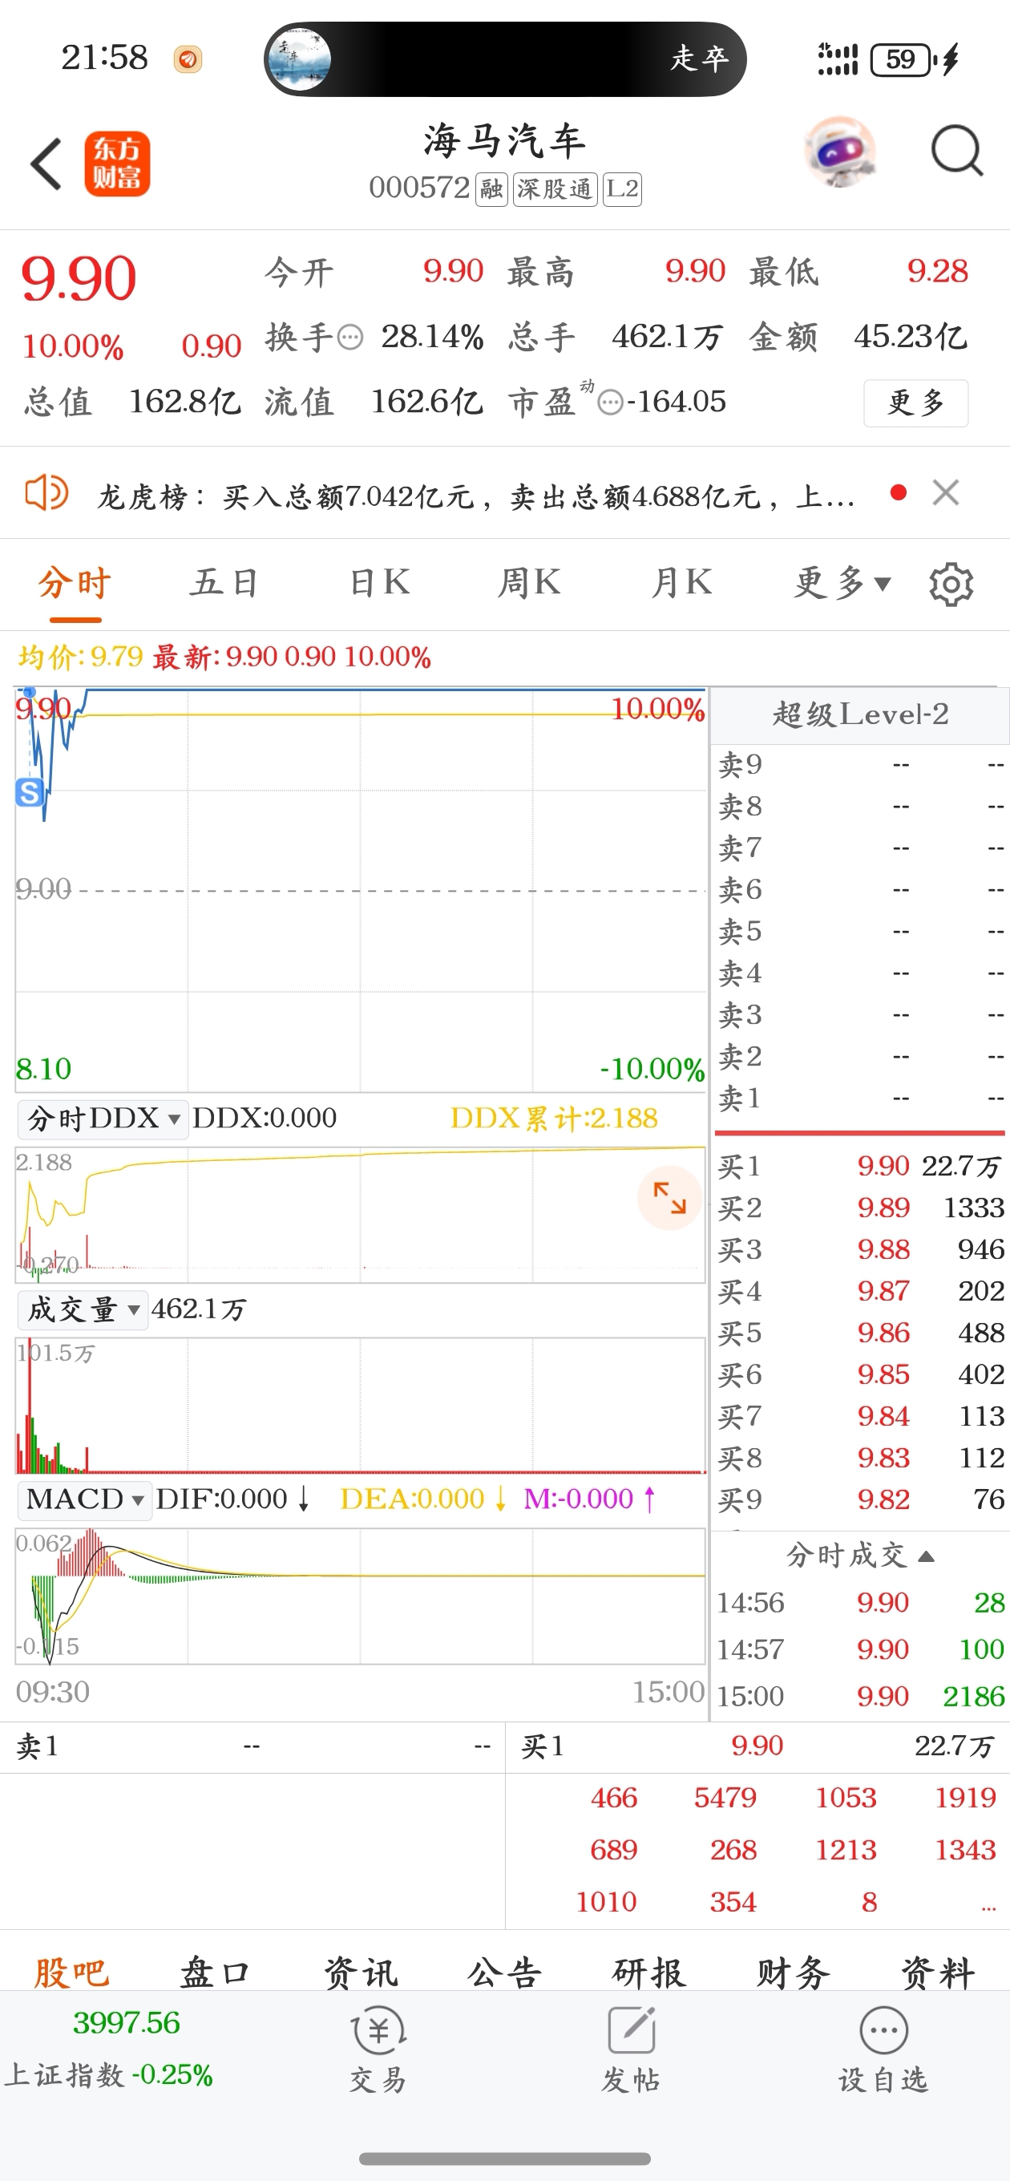Tap the 融 margin tag
This screenshot has height=2181, width=1010.
[x=491, y=188]
